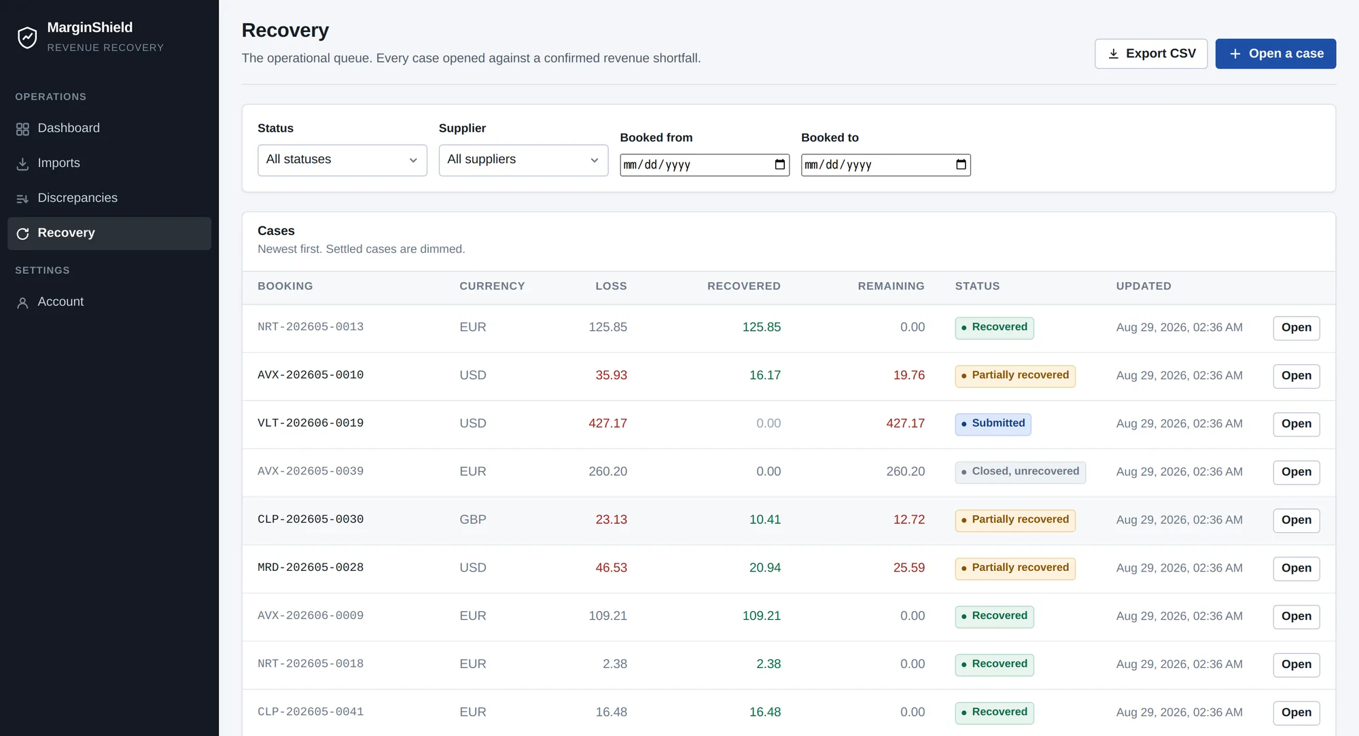This screenshot has height=736, width=1359.
Task: Click GBP currency in CLP-202605-0030 row
Action: [x=472, y=520]
